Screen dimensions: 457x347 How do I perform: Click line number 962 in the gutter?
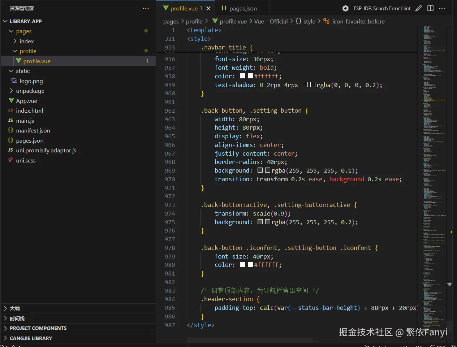(170, 110)
